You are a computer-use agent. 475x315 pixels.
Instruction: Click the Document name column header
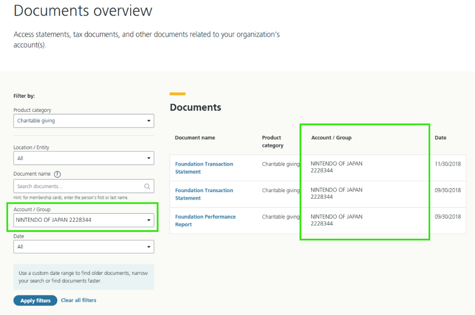click(195, 137)
